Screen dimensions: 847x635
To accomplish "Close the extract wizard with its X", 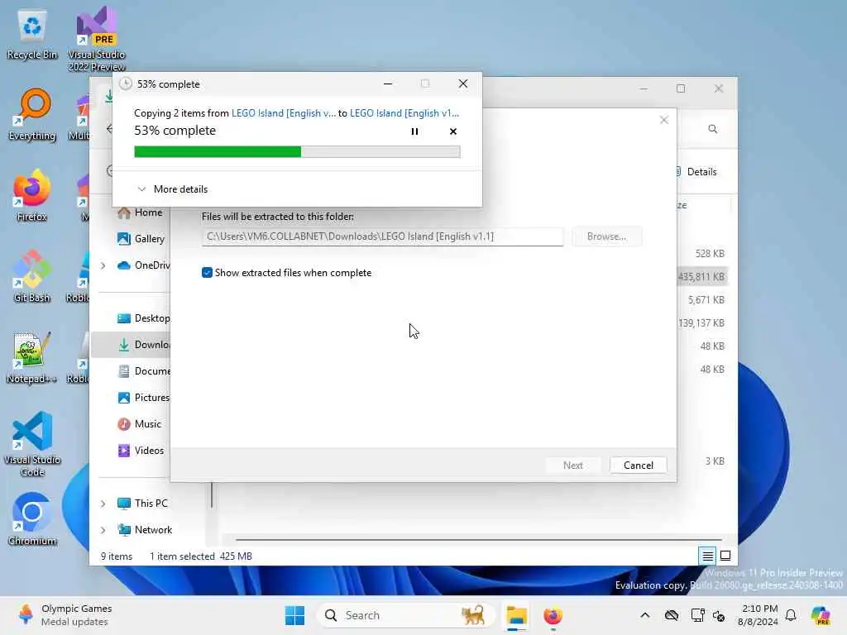I will [664, 120].
